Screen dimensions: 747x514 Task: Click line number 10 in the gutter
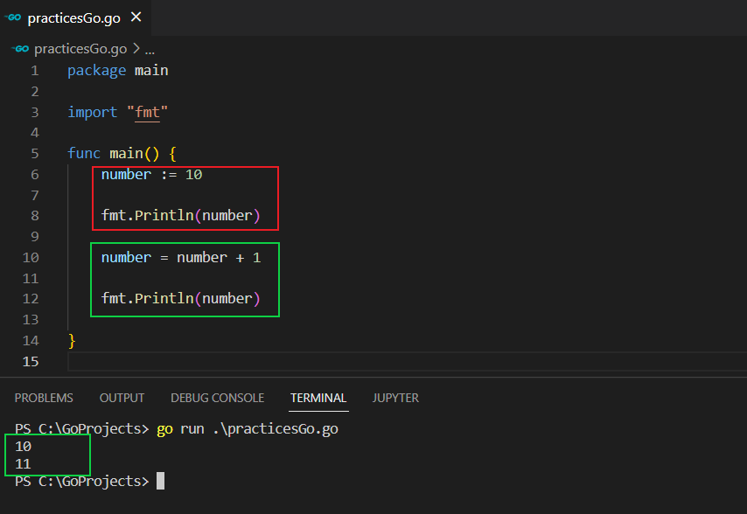pyautogui.click(x=31, y=257)
